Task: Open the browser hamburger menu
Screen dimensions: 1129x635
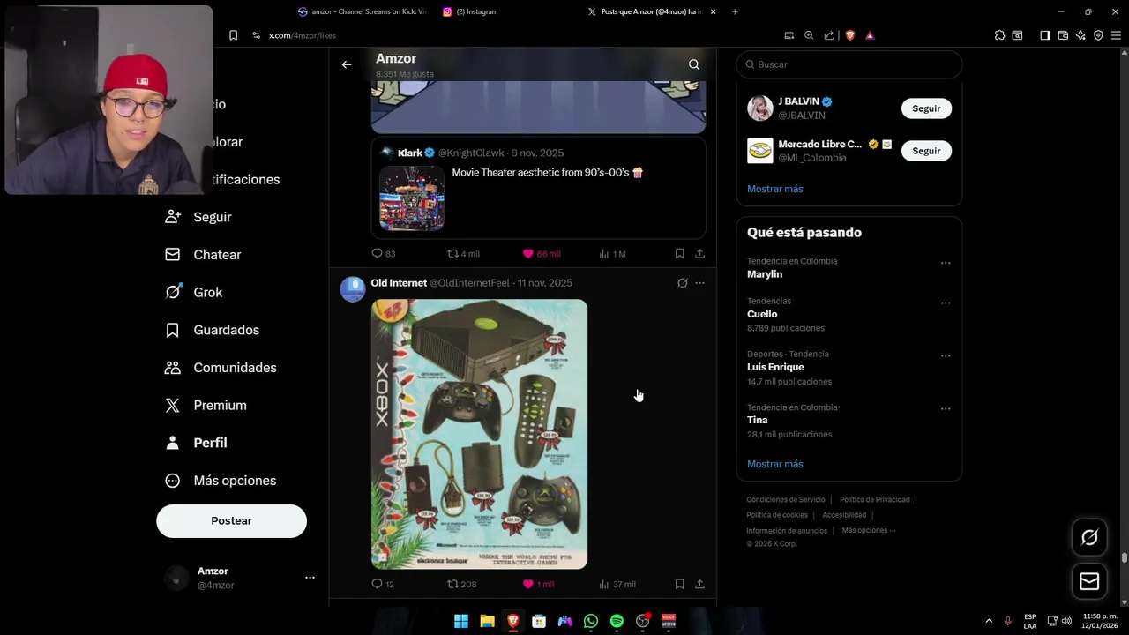Action: click(1116, 35)
